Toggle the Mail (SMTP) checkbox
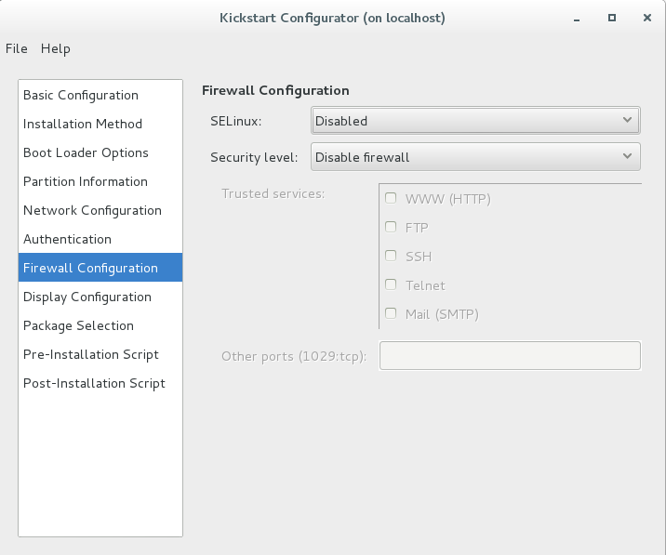Viewport: 666px width, 555px height. [x=391, y=314]
